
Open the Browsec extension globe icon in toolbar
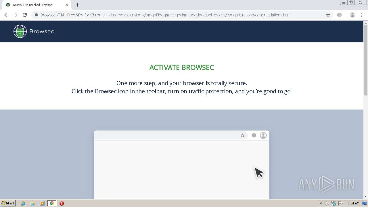[340, 15]
